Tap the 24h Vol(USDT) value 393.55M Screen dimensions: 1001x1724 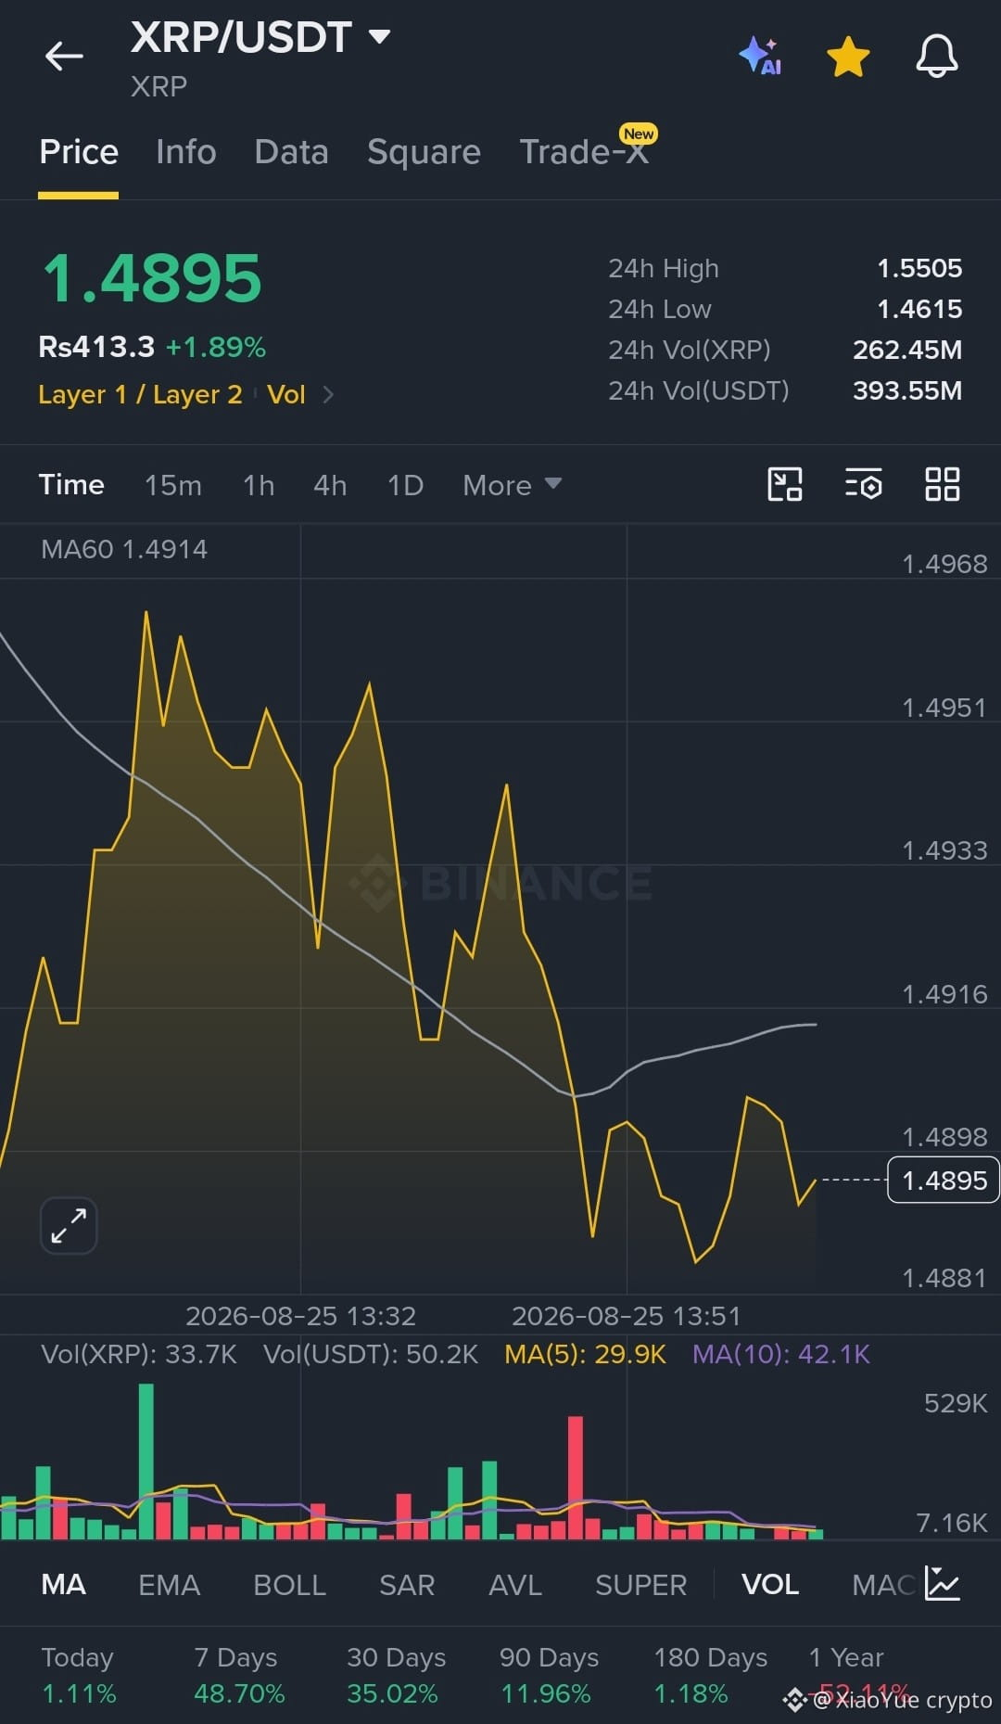pos(907,391)
